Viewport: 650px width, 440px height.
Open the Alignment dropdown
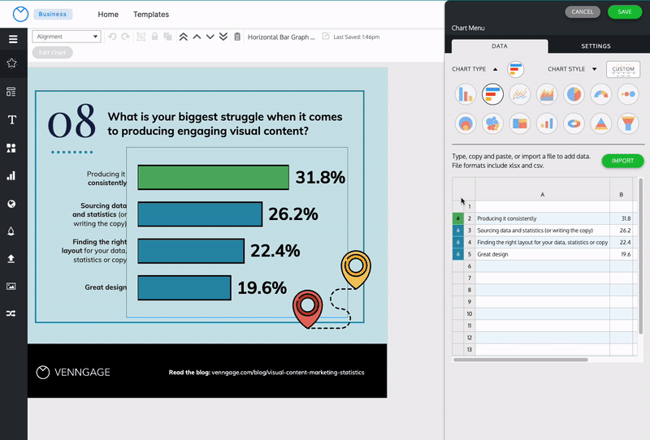pos(67,37)
